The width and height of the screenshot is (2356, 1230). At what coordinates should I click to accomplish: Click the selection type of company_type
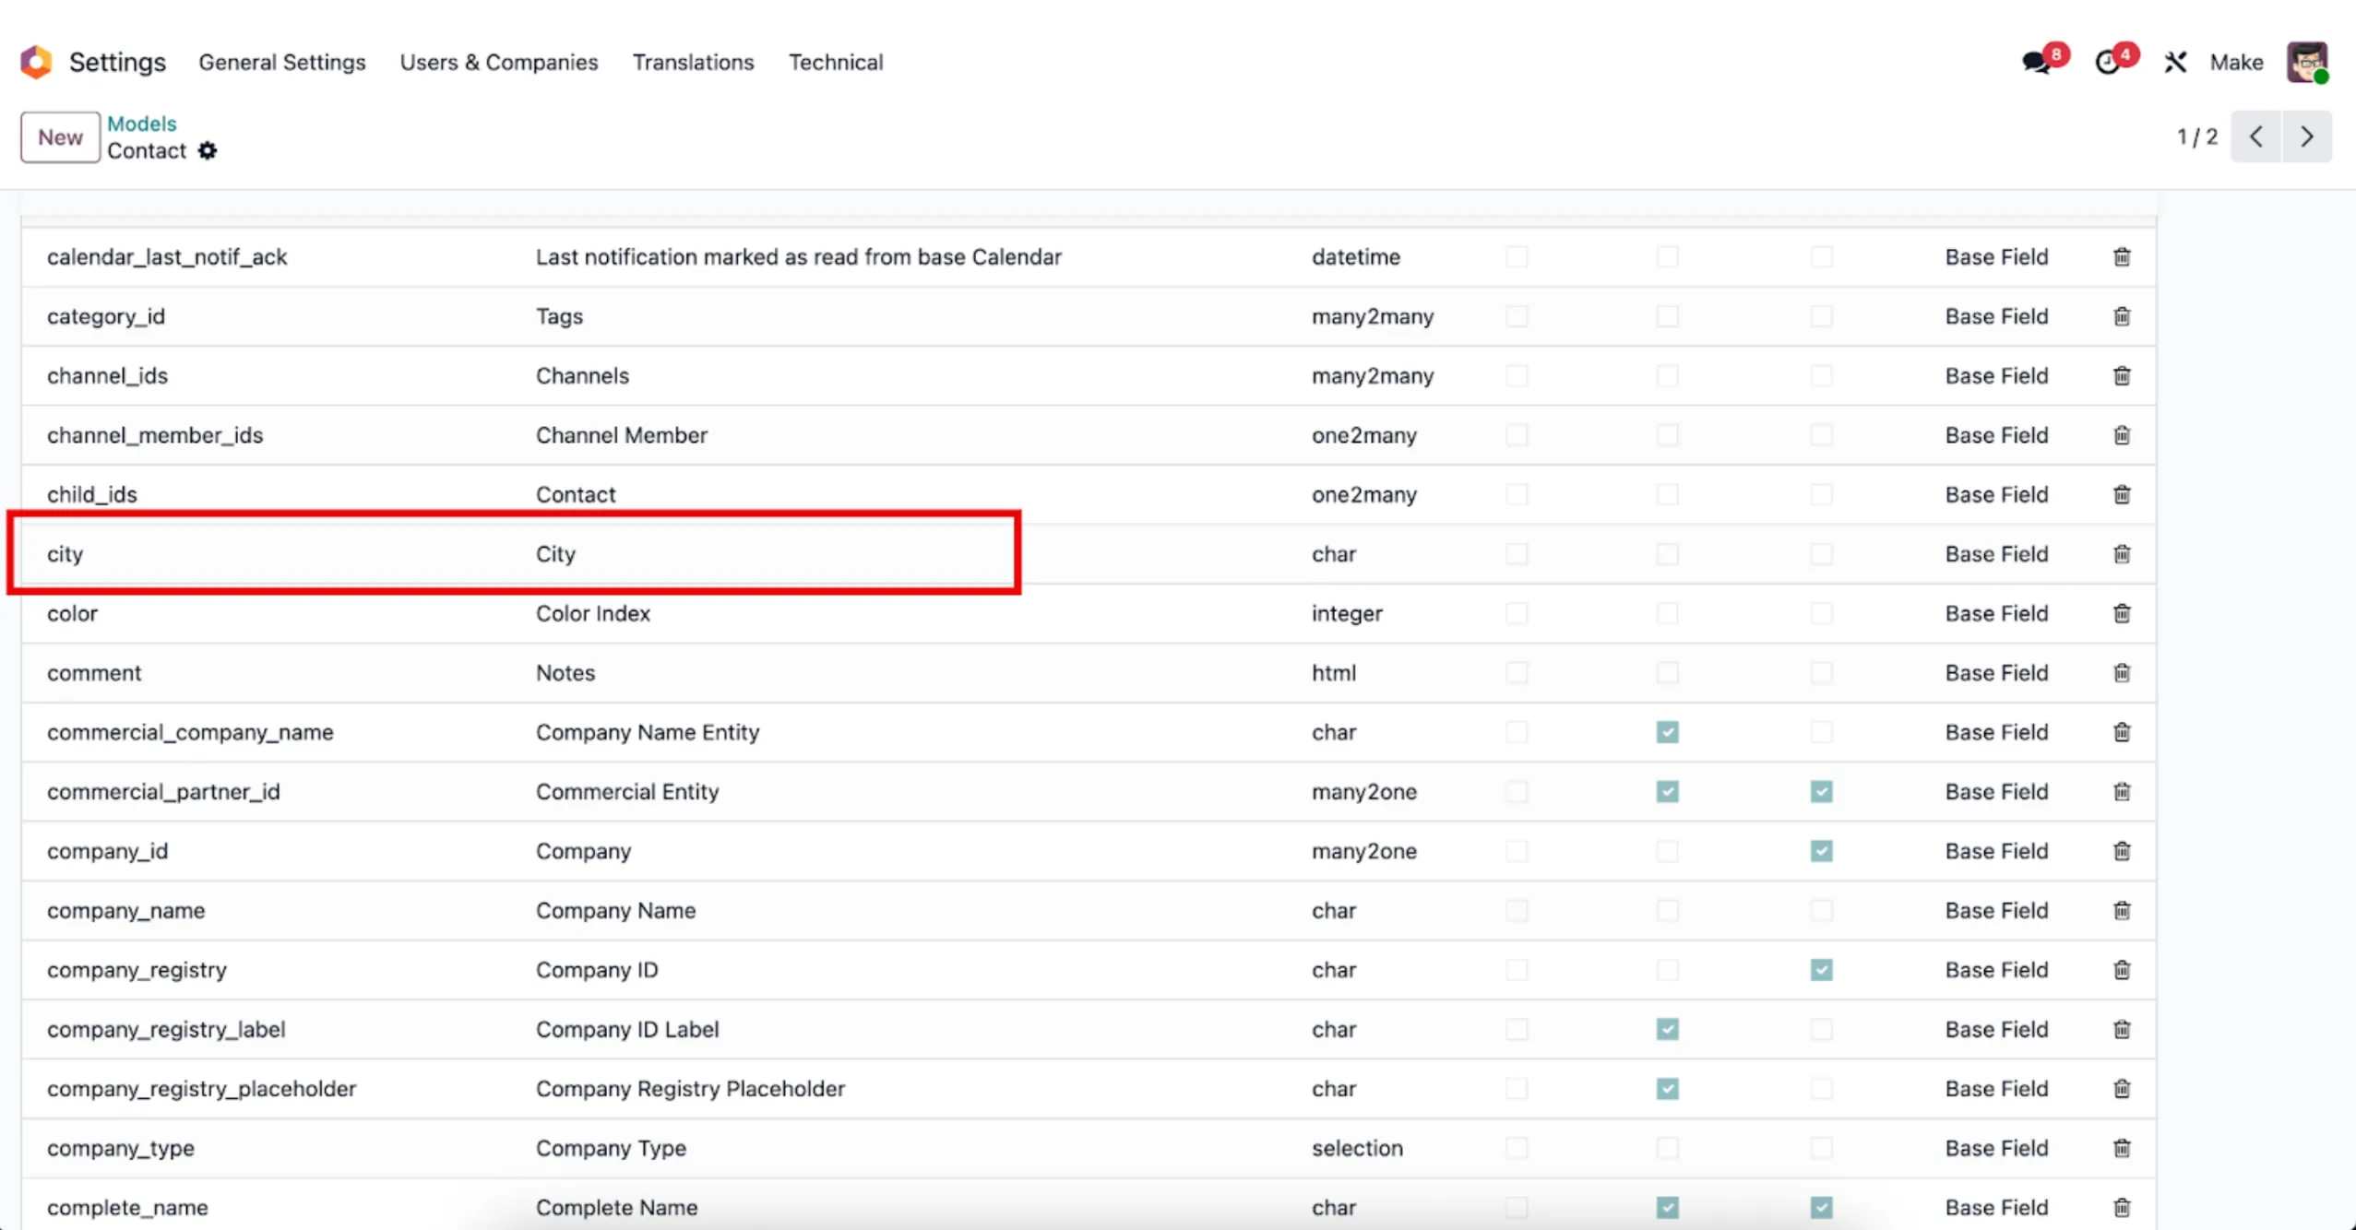point(1357,1148)
